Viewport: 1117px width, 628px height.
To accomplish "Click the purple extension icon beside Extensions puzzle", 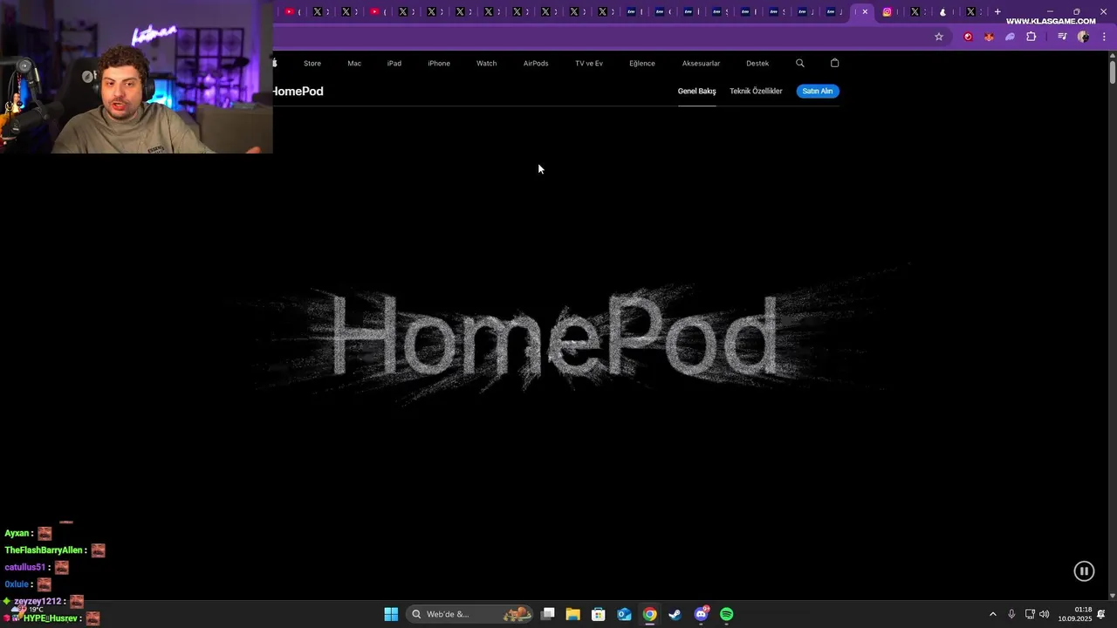I will point(1011,37).
